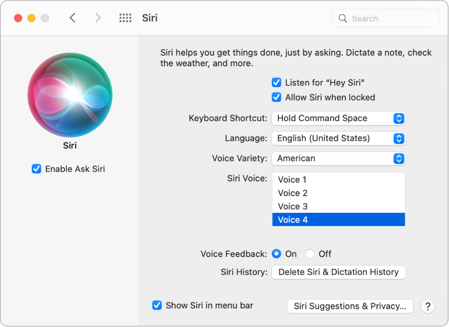Open the Show All preferences grid icon

(125, 18)
